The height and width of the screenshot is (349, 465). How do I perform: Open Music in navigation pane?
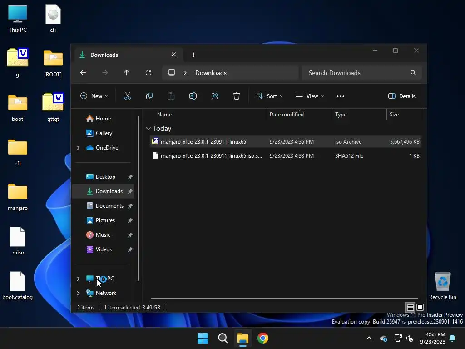(103, 235)
